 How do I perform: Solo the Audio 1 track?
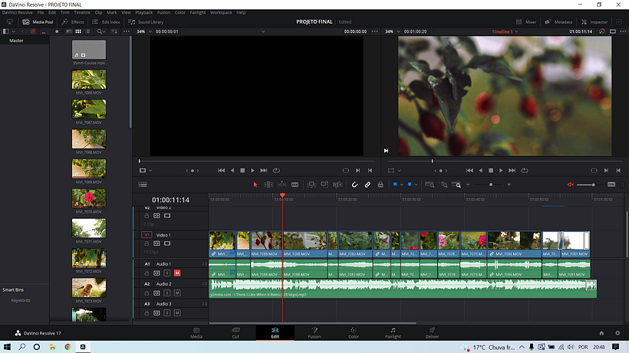click(x=167, y=273)
